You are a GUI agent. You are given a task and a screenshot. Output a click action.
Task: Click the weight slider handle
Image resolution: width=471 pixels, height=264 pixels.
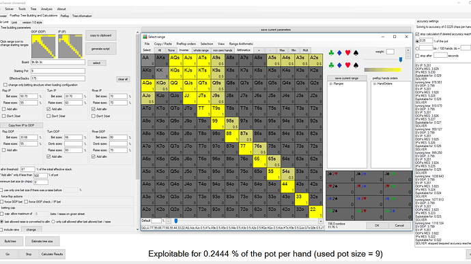[x=401, y=60]
